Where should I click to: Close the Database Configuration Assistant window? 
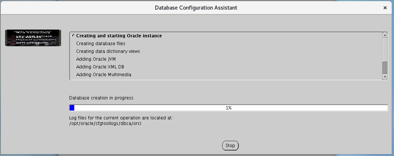385,7
